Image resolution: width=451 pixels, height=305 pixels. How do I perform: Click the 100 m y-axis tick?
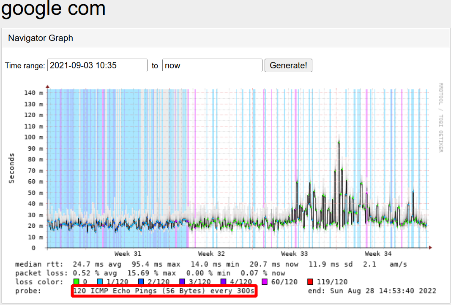tap(34, 137)
